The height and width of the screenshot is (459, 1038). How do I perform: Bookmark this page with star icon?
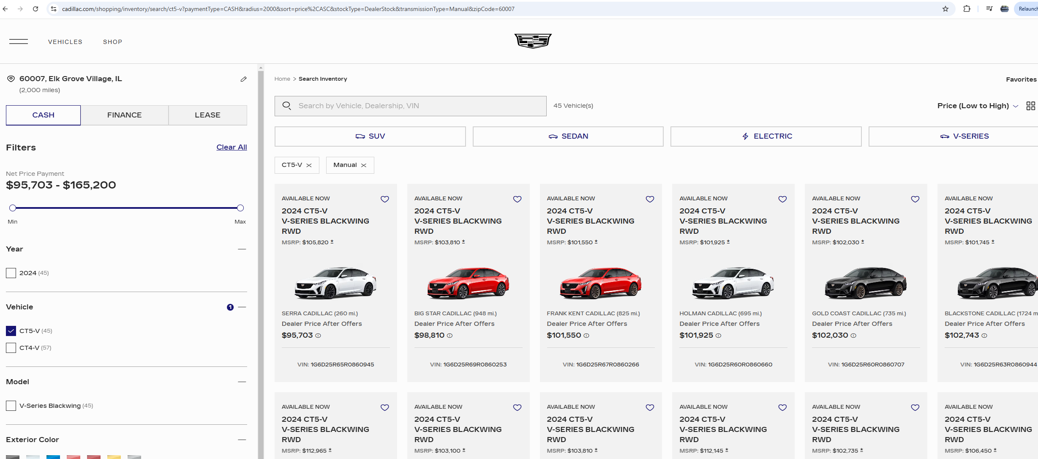click(945, 9)
